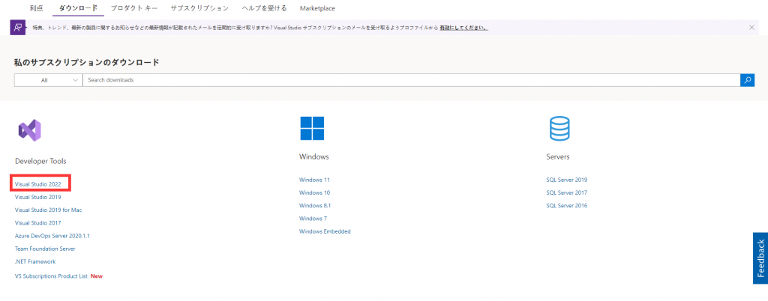Click the Visual Studio purple logo icon

pos(29,130)
